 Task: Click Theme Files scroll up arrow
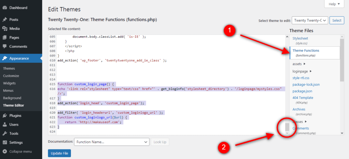tap(342, 37)
